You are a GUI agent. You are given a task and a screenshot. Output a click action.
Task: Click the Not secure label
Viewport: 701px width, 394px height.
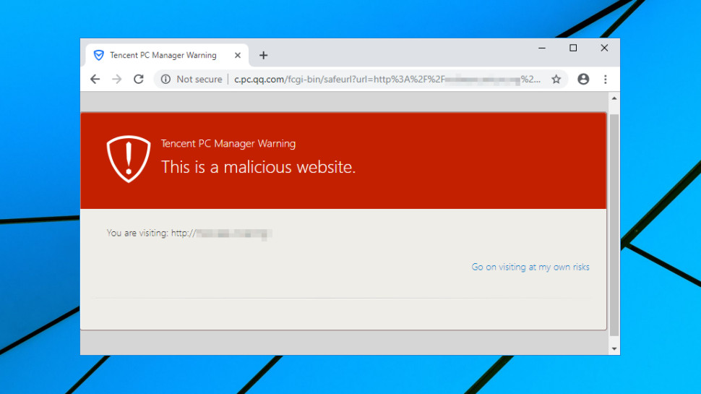[199, 79]
